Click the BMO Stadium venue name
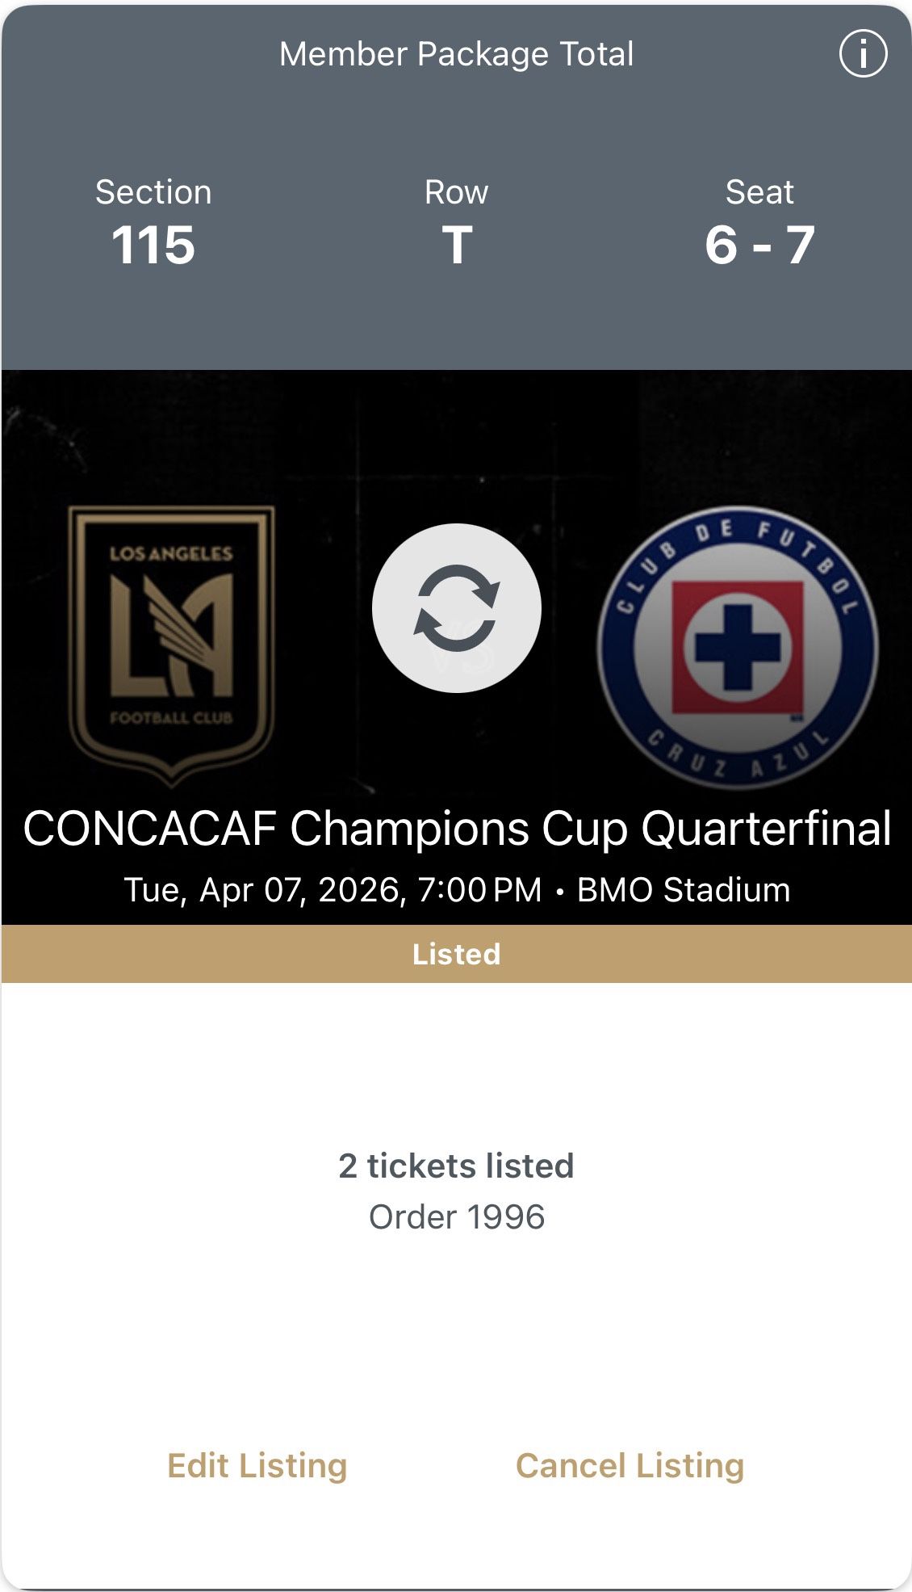 684,890
